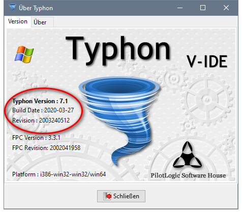Click the V-IDE heading text
The image size is (242, 213).
[207, 62]
